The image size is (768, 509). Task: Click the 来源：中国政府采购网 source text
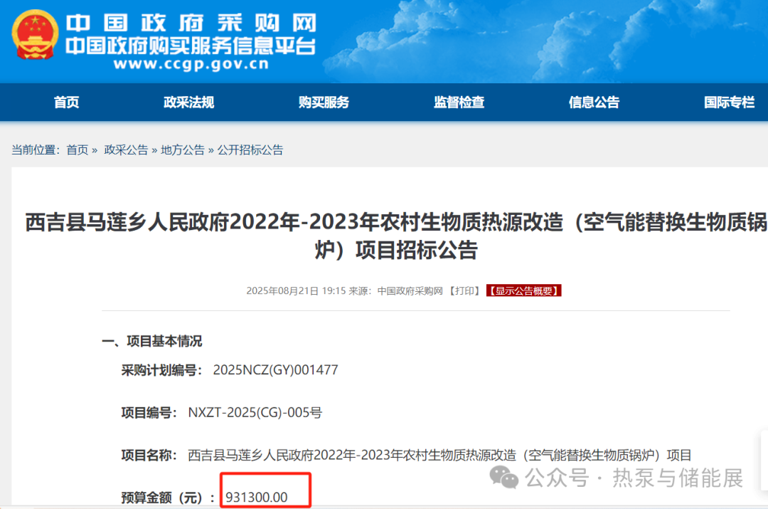pos(396,290)
